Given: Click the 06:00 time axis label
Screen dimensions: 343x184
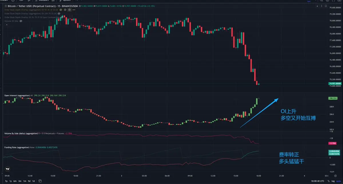Looking at the screenshot, I should 167,176.
